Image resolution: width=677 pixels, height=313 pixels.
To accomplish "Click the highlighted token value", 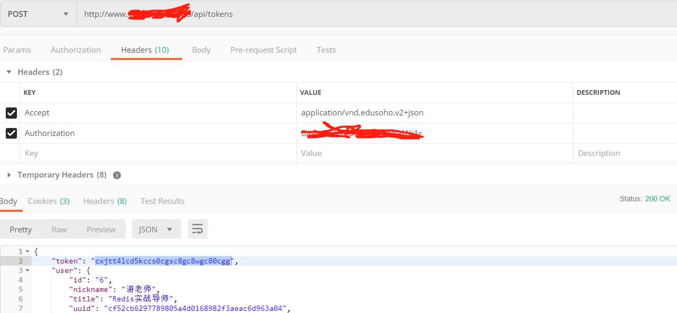I will 163,261.
